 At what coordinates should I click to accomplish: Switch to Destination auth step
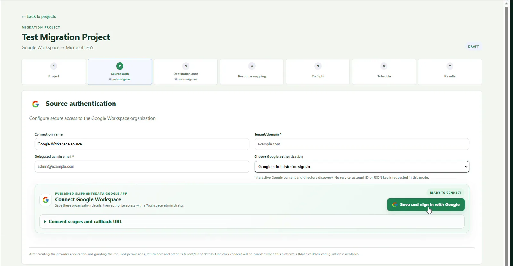click(186, 72)
